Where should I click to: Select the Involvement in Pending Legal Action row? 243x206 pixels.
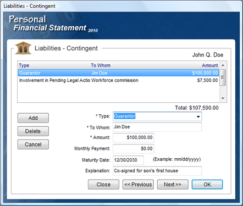click(x=118, y=80)
